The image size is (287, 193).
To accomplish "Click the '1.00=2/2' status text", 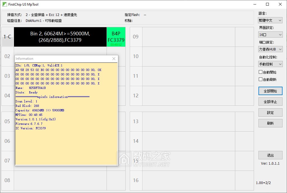I will pyautogui.click(x=264, y=183).
